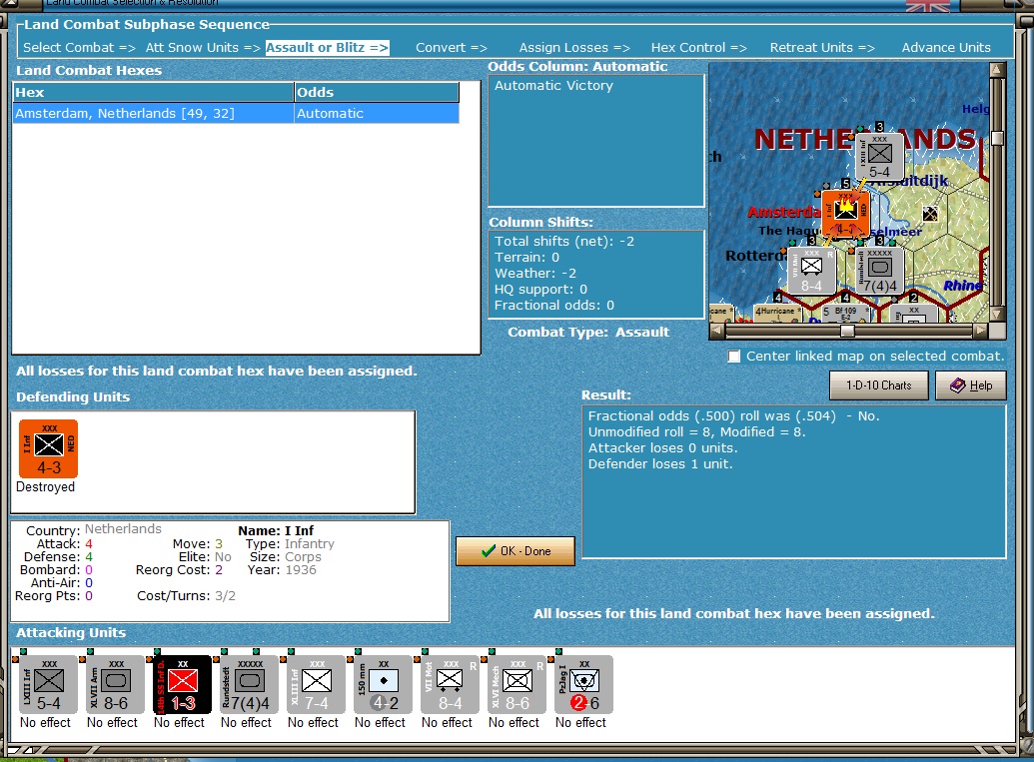The width and height of the screenshot is (1034, 762).
Task: Open the 1-D-10 Charts
Action: pyautogui.click(x=878, y=385)
